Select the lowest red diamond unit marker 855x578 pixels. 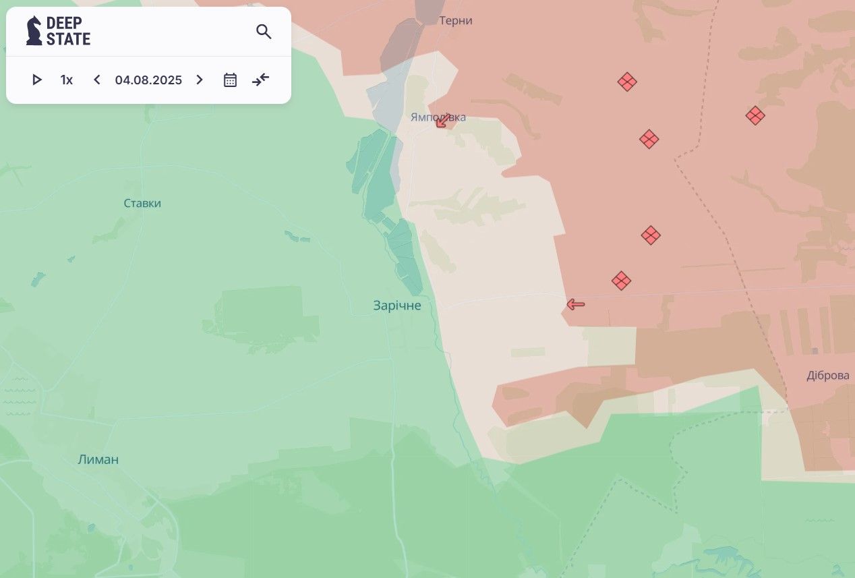point(621,281)
